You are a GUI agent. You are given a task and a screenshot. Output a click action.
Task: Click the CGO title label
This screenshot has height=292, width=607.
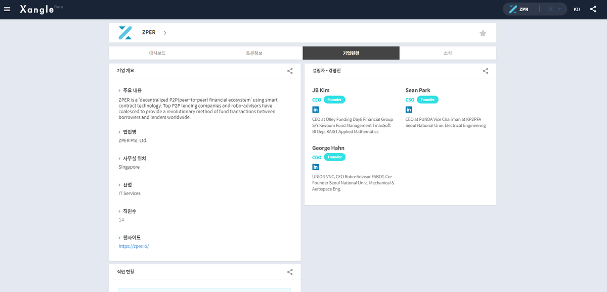pyautogui.click(x=317, y=158)
